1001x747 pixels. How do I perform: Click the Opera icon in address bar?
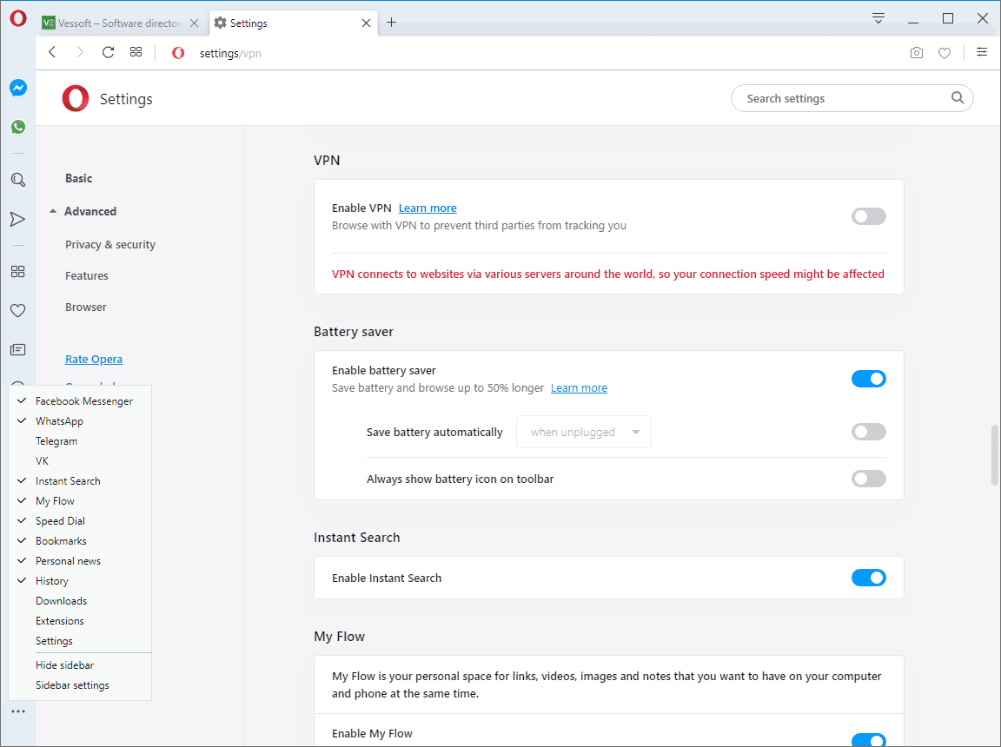point(178,53)
